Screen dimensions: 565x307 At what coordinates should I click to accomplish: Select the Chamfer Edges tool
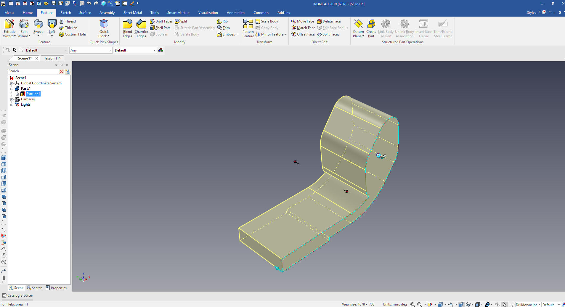[141, 28]
